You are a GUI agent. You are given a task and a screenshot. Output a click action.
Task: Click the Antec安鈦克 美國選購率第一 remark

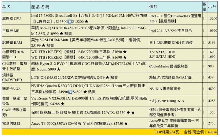(x=174, y=123)
